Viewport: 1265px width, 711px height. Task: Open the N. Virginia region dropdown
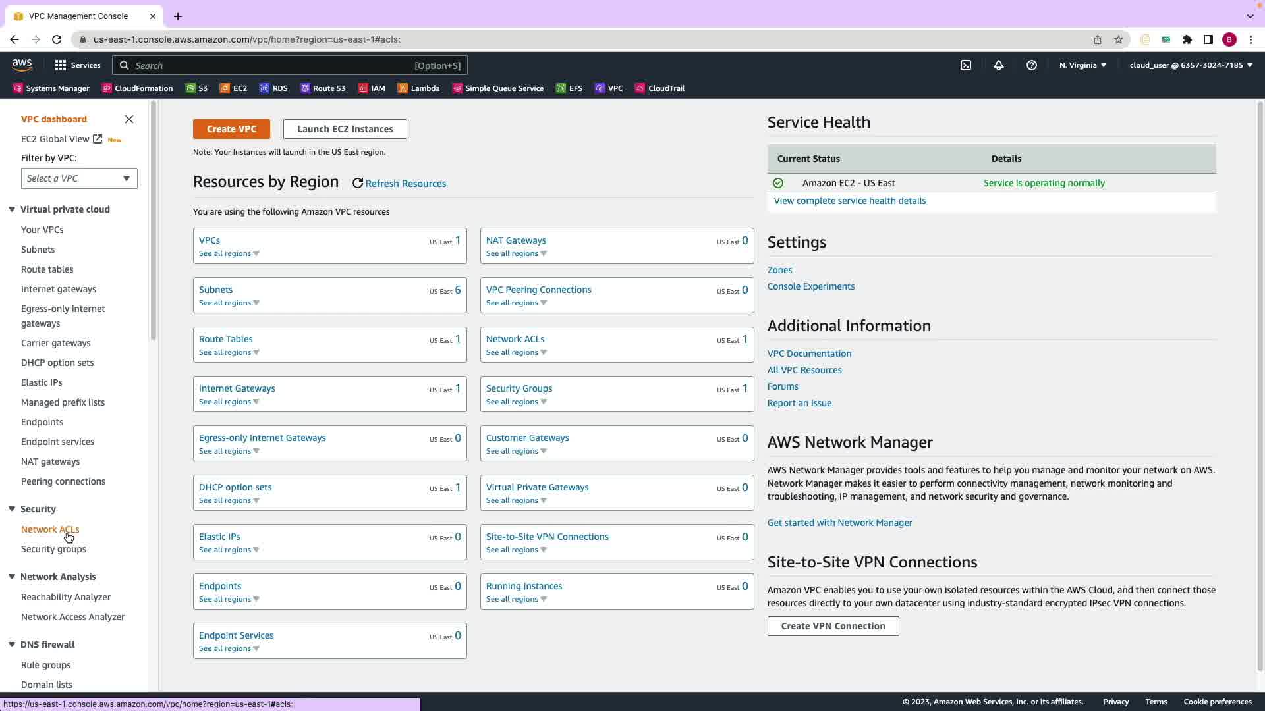pyautogui.click(x=1082, y=65)
